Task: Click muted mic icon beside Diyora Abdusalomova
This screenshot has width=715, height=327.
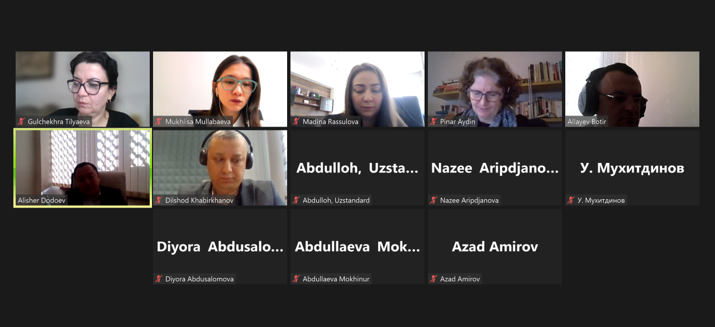Action: coord(159,279)
